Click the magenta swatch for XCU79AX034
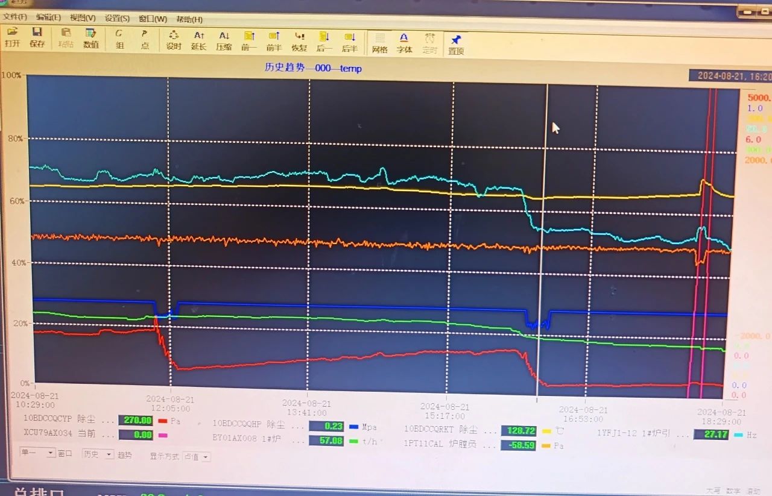The height and width of the screenshot is (496, 772). click(x=162, y=435)
